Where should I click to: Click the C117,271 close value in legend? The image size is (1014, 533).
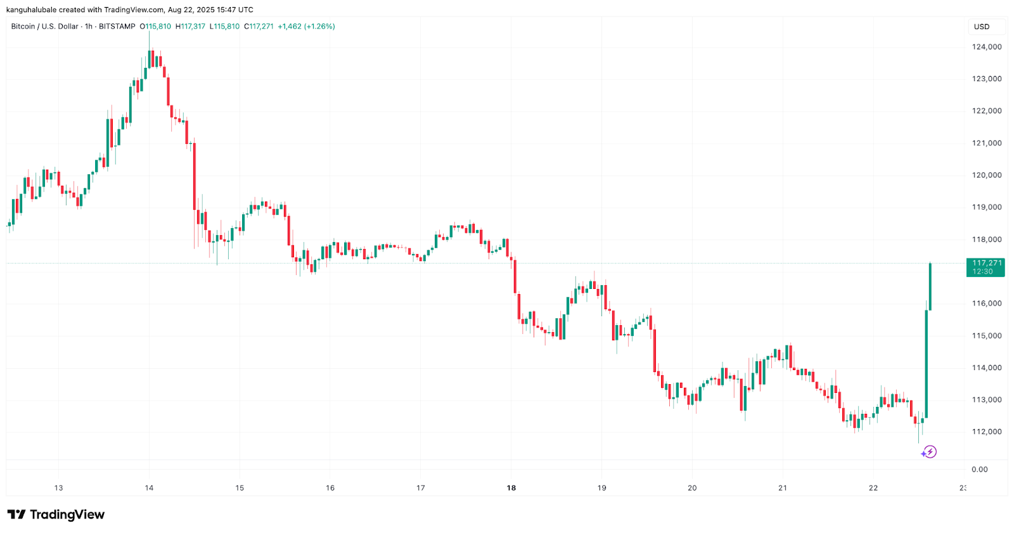tap(259, 27)
